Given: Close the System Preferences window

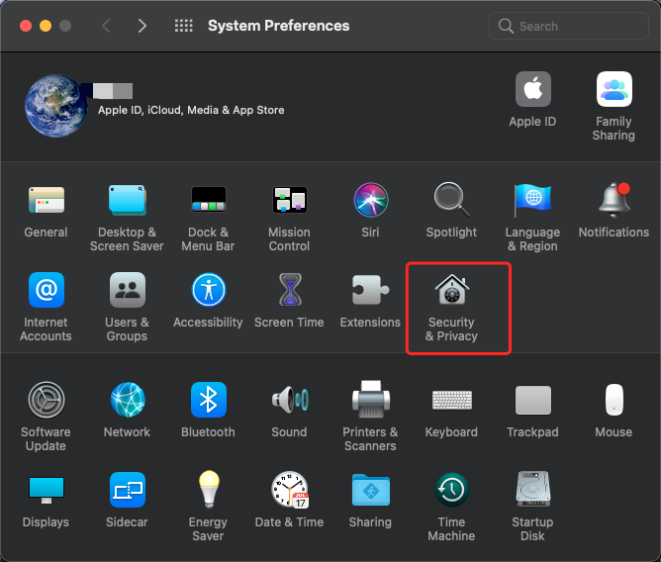Looking at the screenshot, I should [26, 26].
